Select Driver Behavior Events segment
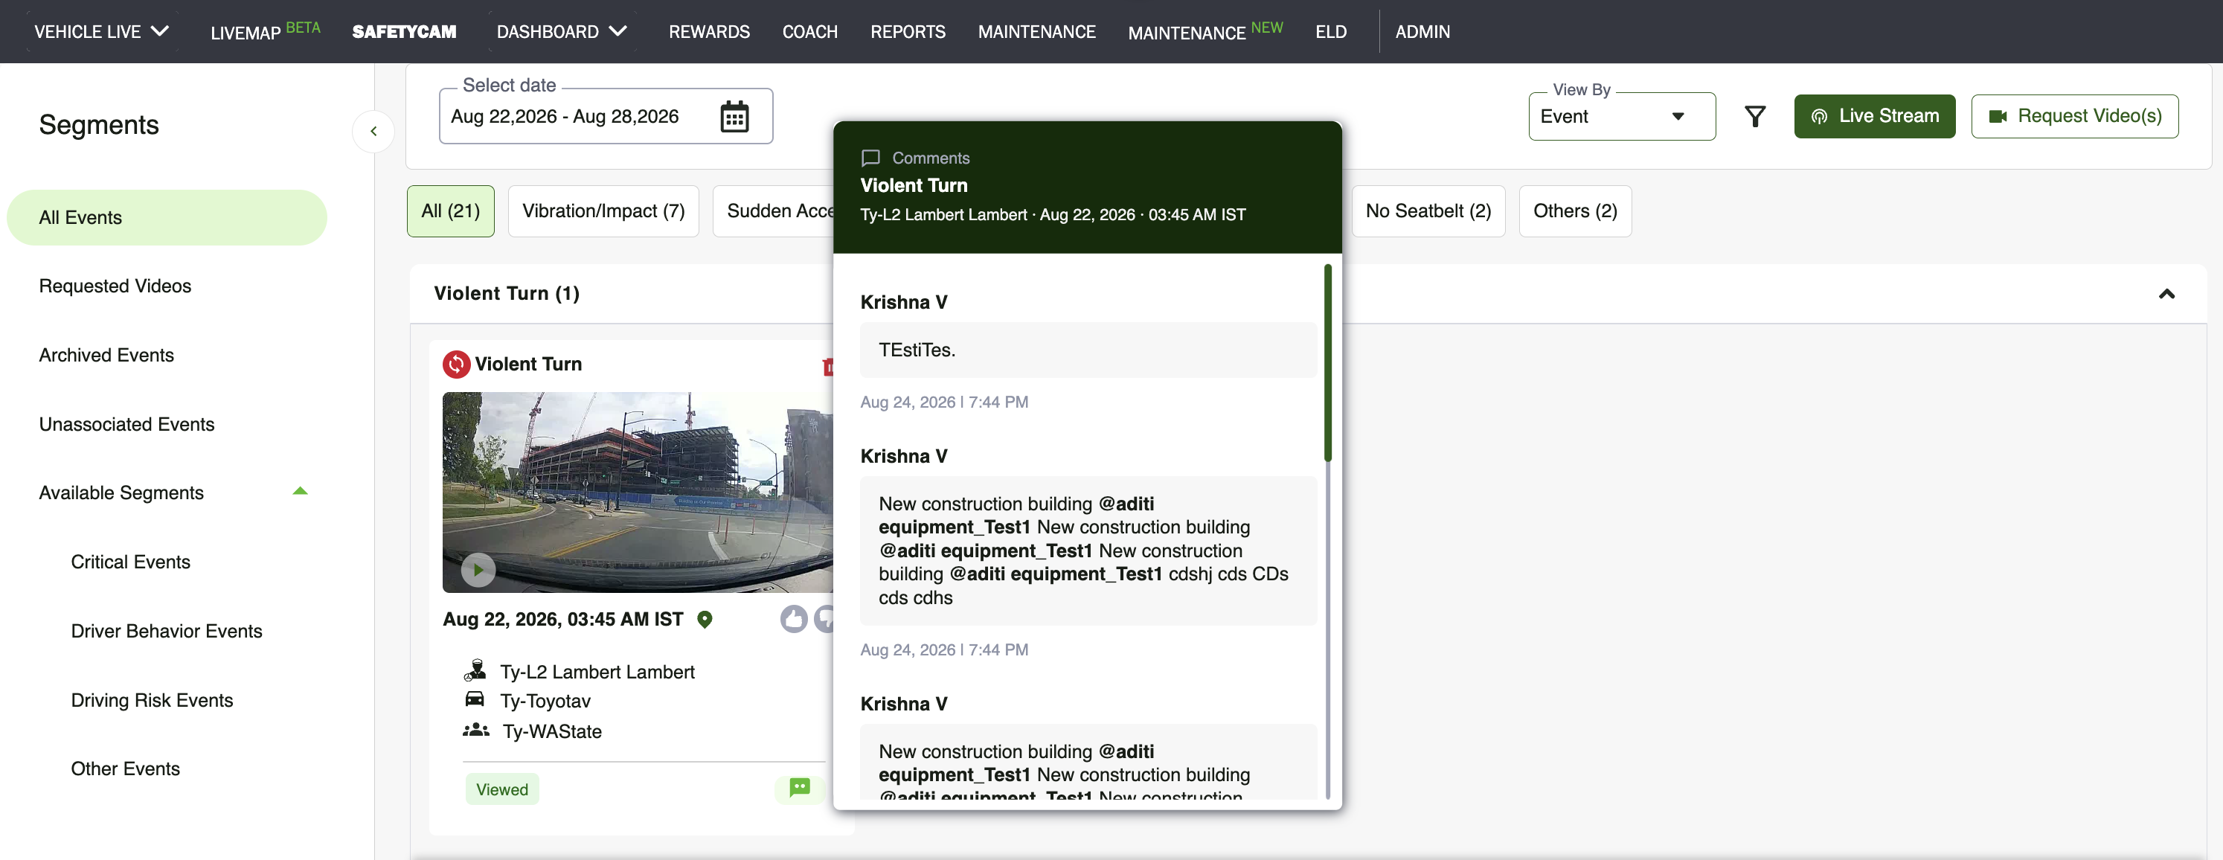 tap(167, 631)
